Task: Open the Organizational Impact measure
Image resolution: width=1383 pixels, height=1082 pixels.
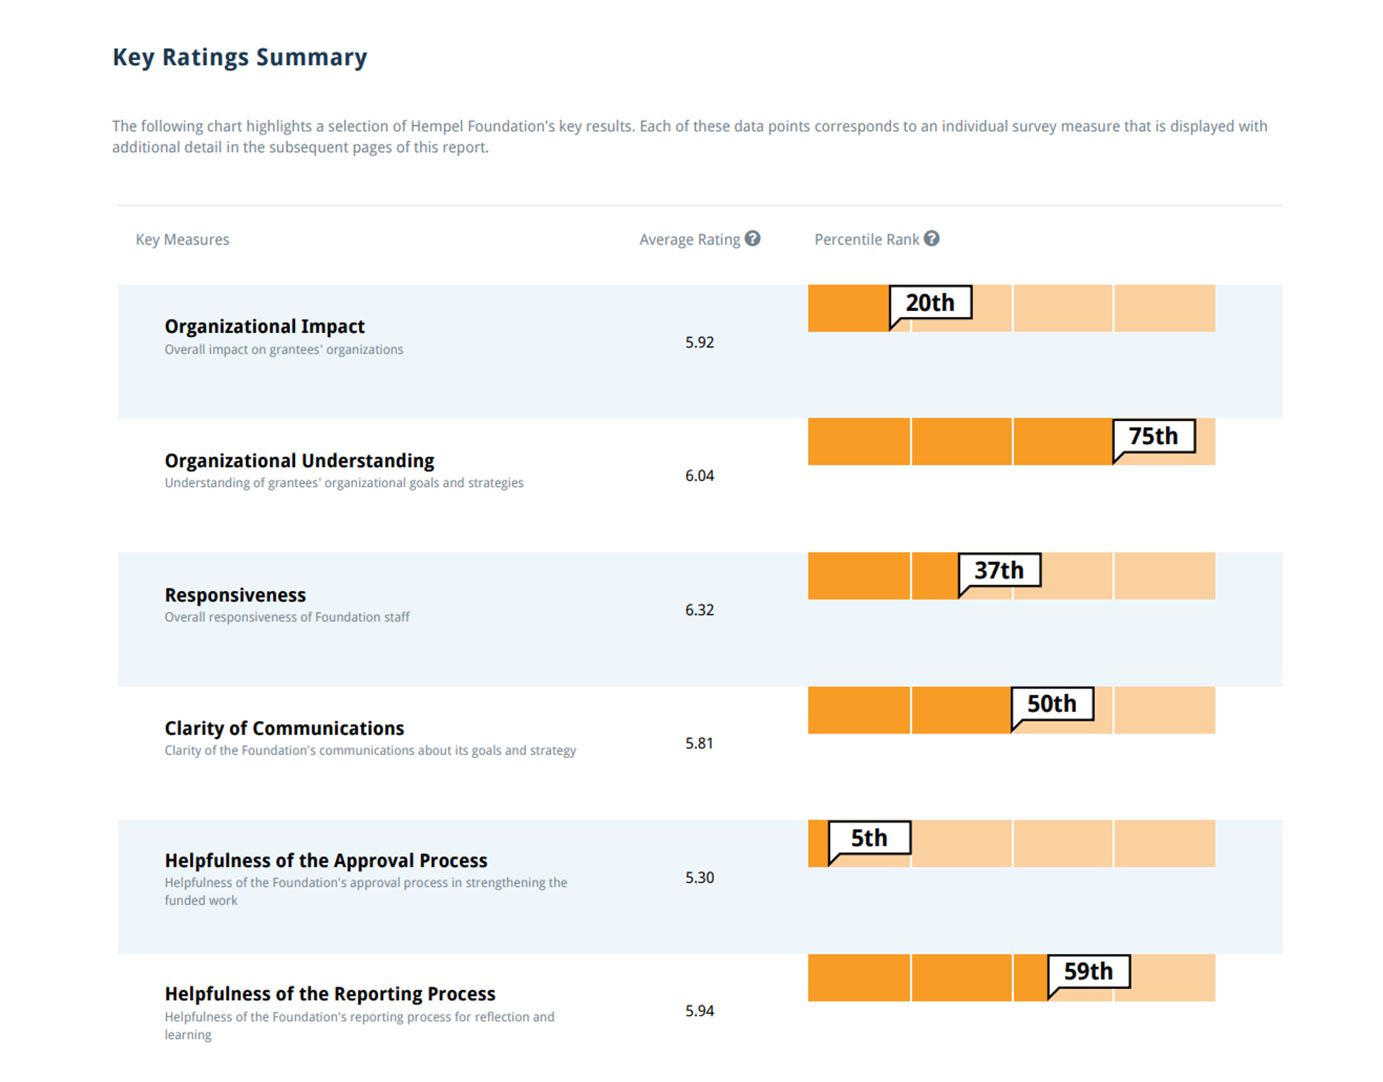Action: pos(265,326)
